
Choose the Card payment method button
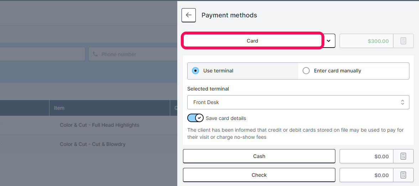[x=252, y=41]
